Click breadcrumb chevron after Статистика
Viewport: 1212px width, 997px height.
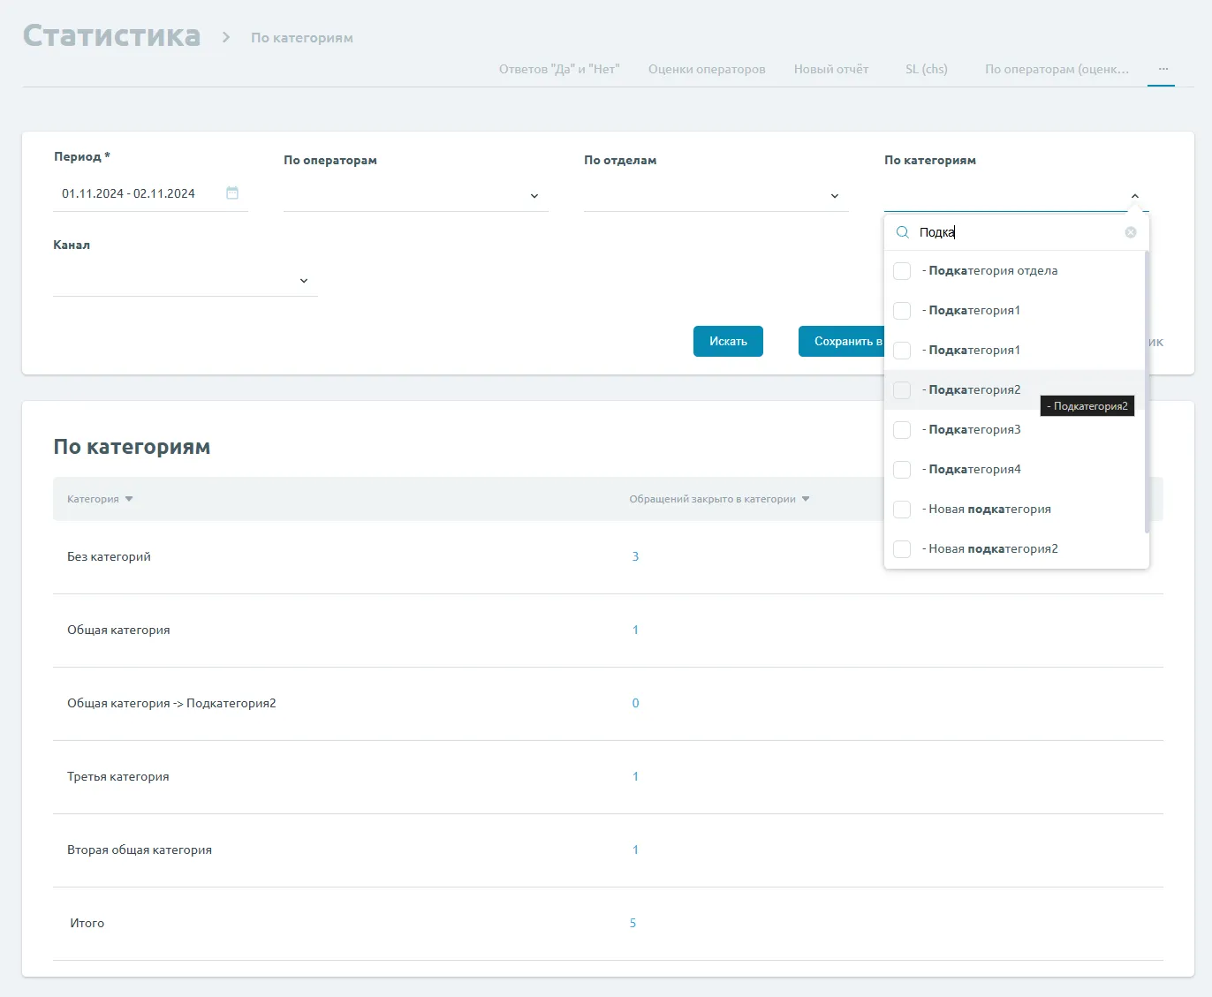point(226,37)
